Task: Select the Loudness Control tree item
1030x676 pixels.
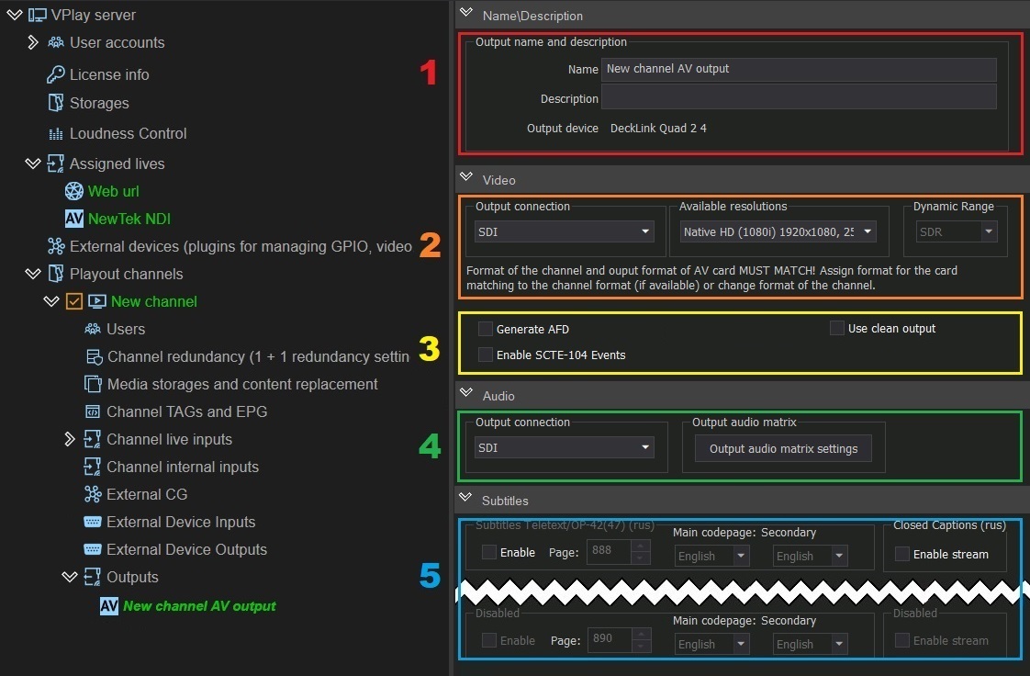Action: click(129, 134)
